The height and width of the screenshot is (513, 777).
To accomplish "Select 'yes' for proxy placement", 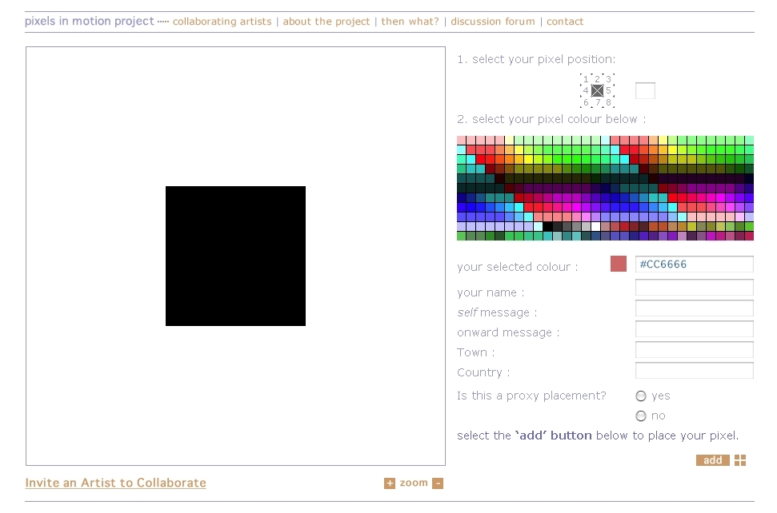I will (641, 396).
